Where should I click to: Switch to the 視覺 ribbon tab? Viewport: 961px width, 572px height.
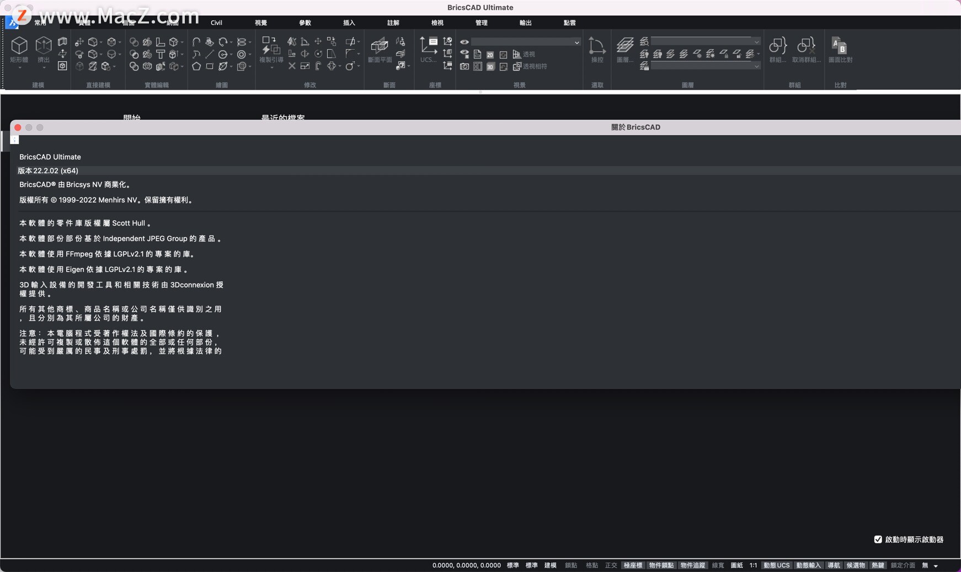tap(261, 23)
